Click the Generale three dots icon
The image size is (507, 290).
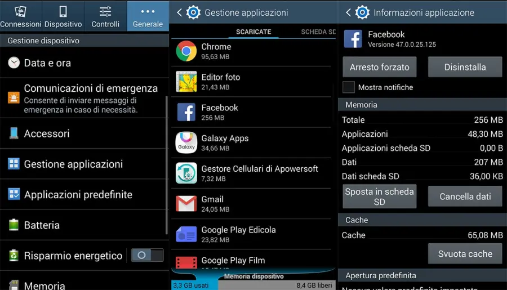[148, 11]
